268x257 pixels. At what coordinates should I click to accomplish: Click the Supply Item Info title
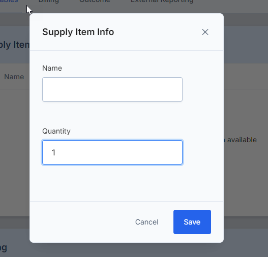pyautogui.click(x=78, y=32)
